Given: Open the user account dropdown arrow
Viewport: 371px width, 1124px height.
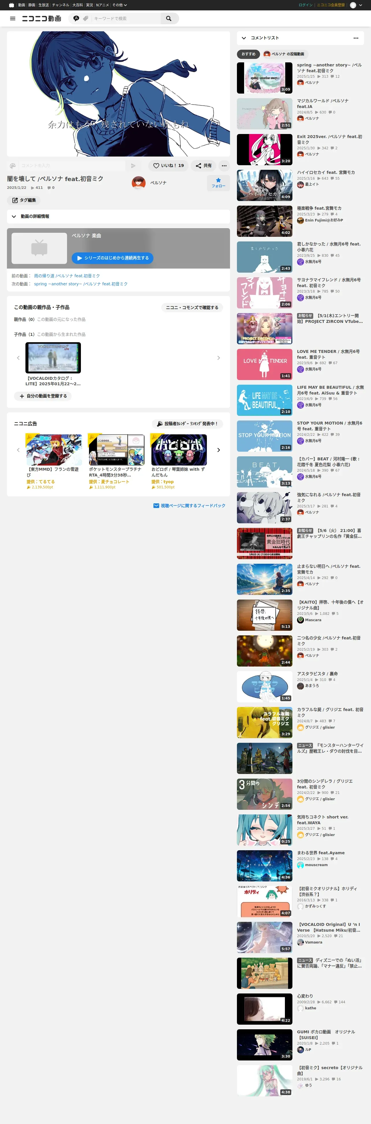Looking at the screenshot, I should [361, 5].
